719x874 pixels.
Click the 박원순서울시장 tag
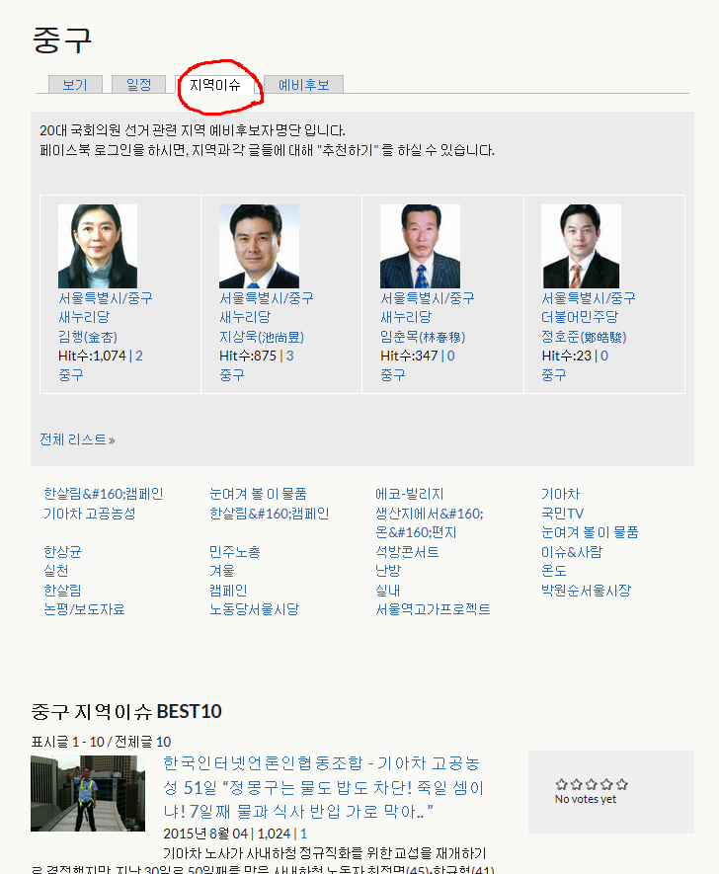[586, 591]
